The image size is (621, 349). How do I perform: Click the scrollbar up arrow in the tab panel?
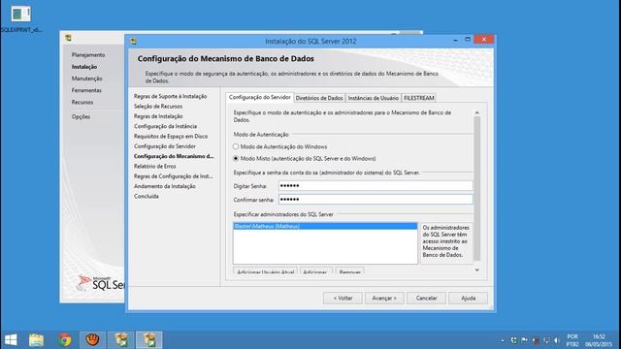tap(476, 113)
